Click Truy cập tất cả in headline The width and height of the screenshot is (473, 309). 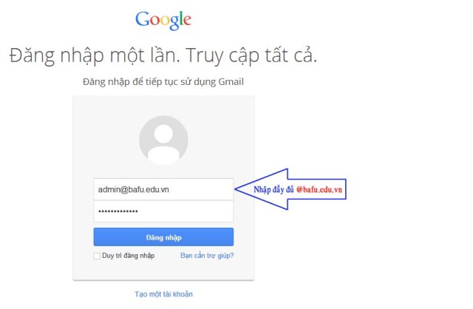(251, 55)
